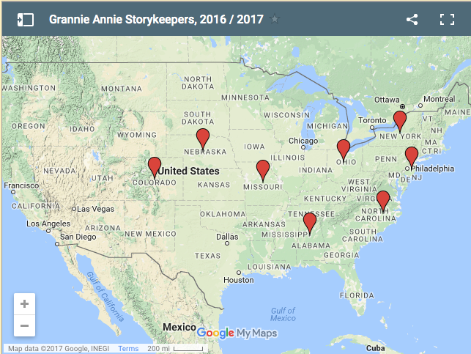
Task: Click the 'Mexico' country label
Action: click(x=179, y=327)
